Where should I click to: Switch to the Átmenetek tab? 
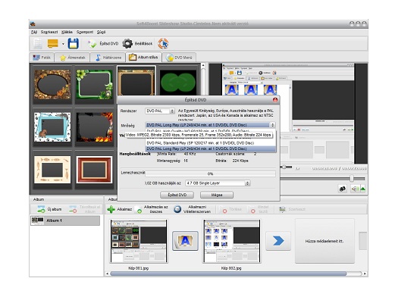[x=72, y=58]
